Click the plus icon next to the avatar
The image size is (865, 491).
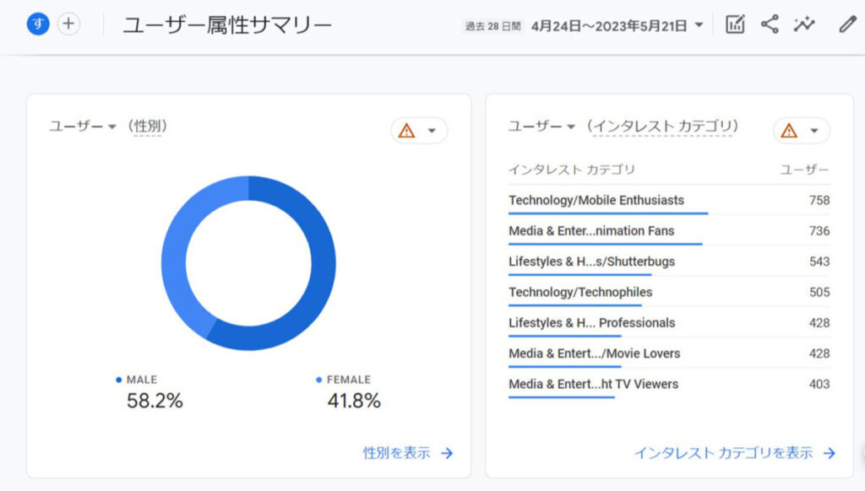pyautogui.click(x=67, y=24)
